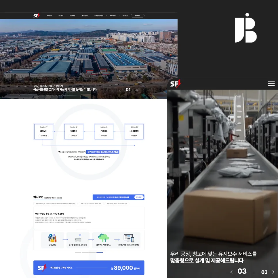Screen dimensions: 278x278
Task: Click the 유지보수 특화 올인원 서비스 제공 highlight text
Action: pos(103,152)
